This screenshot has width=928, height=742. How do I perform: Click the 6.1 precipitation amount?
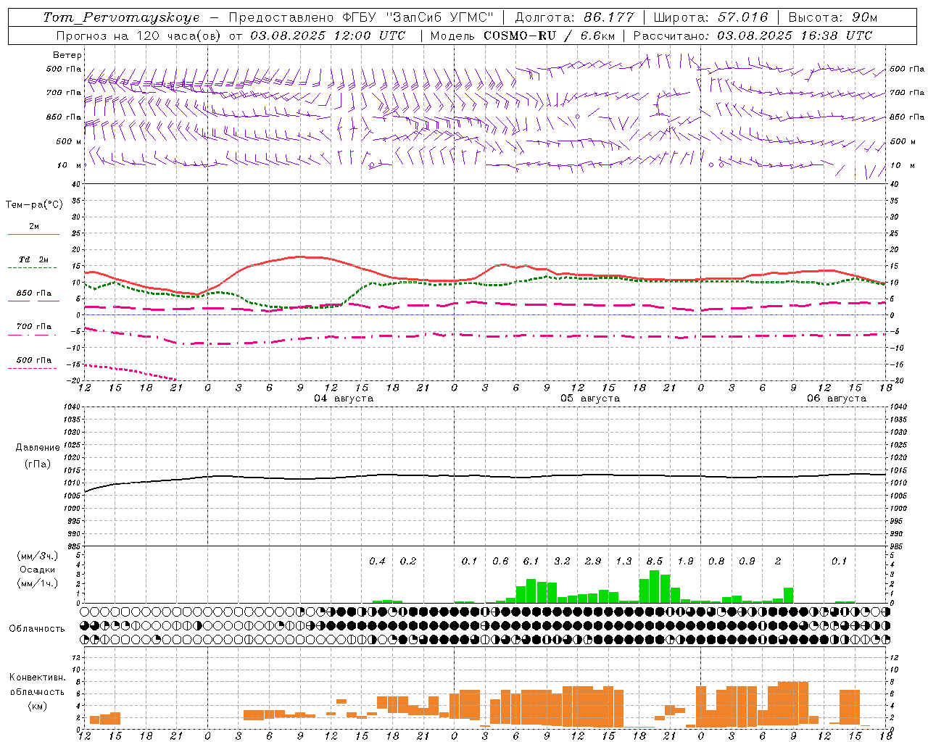[531, 561]
